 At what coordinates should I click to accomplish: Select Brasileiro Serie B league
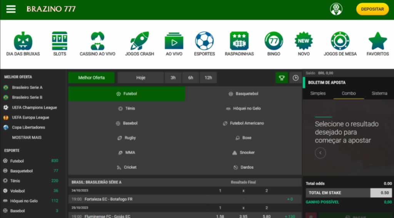pos(27,97)
